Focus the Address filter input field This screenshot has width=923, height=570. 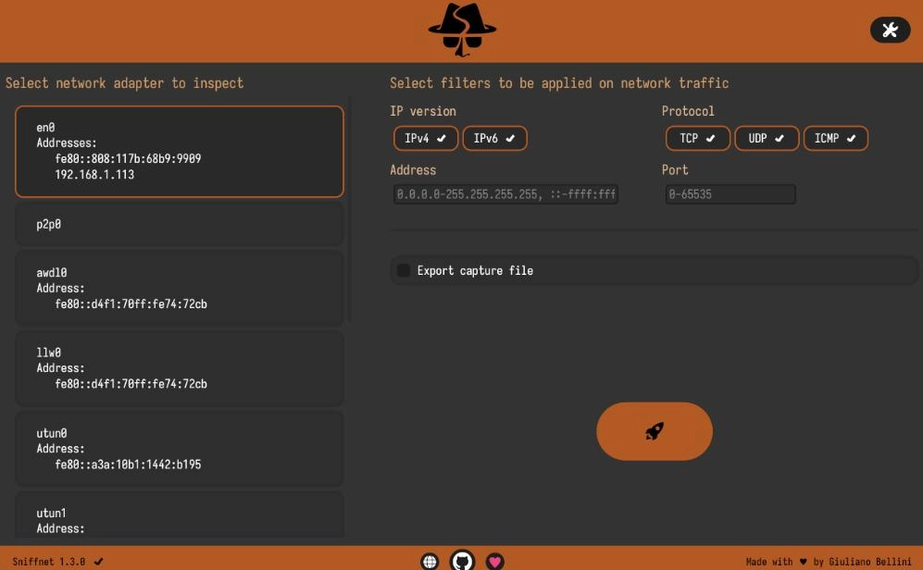[x=505, y=194]
